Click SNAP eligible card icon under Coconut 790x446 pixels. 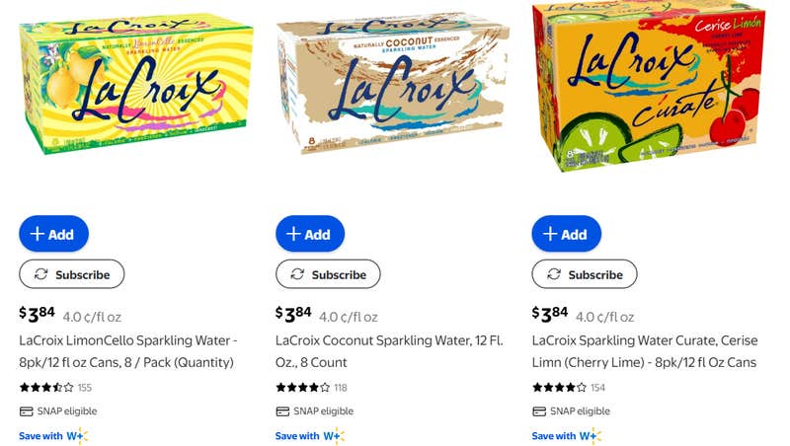[282, 411]
